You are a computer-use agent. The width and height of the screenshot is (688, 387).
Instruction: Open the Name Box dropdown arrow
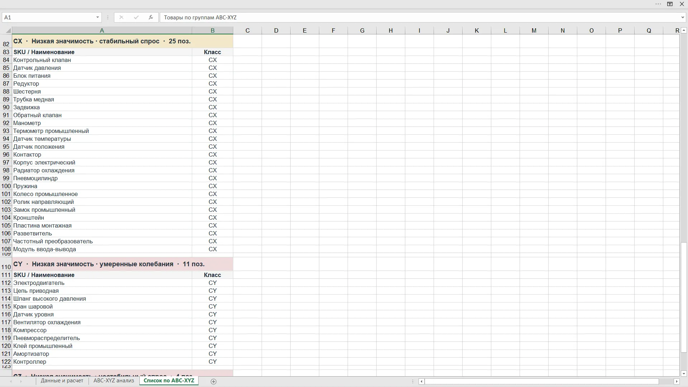point(97,17)
